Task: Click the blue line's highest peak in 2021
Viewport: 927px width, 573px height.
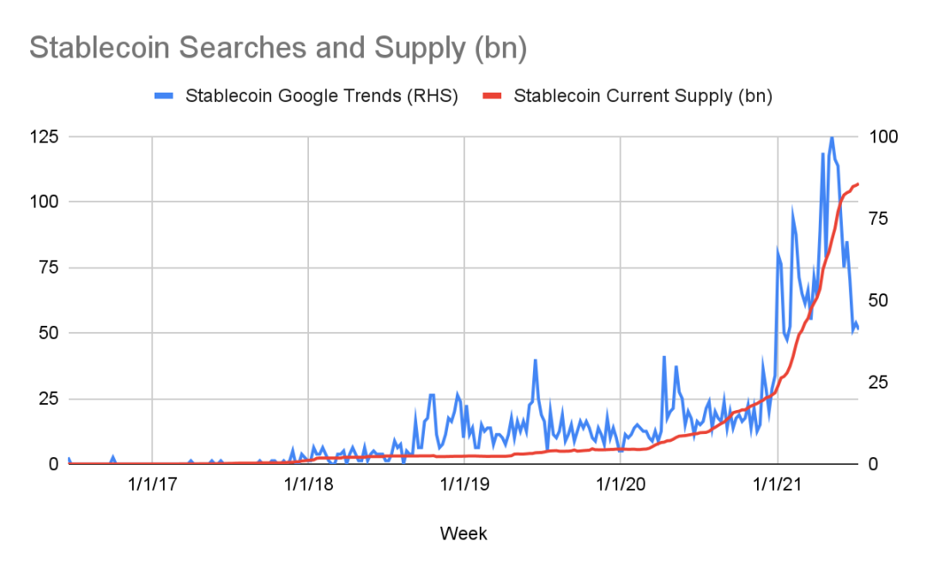Action: [832, 137]
